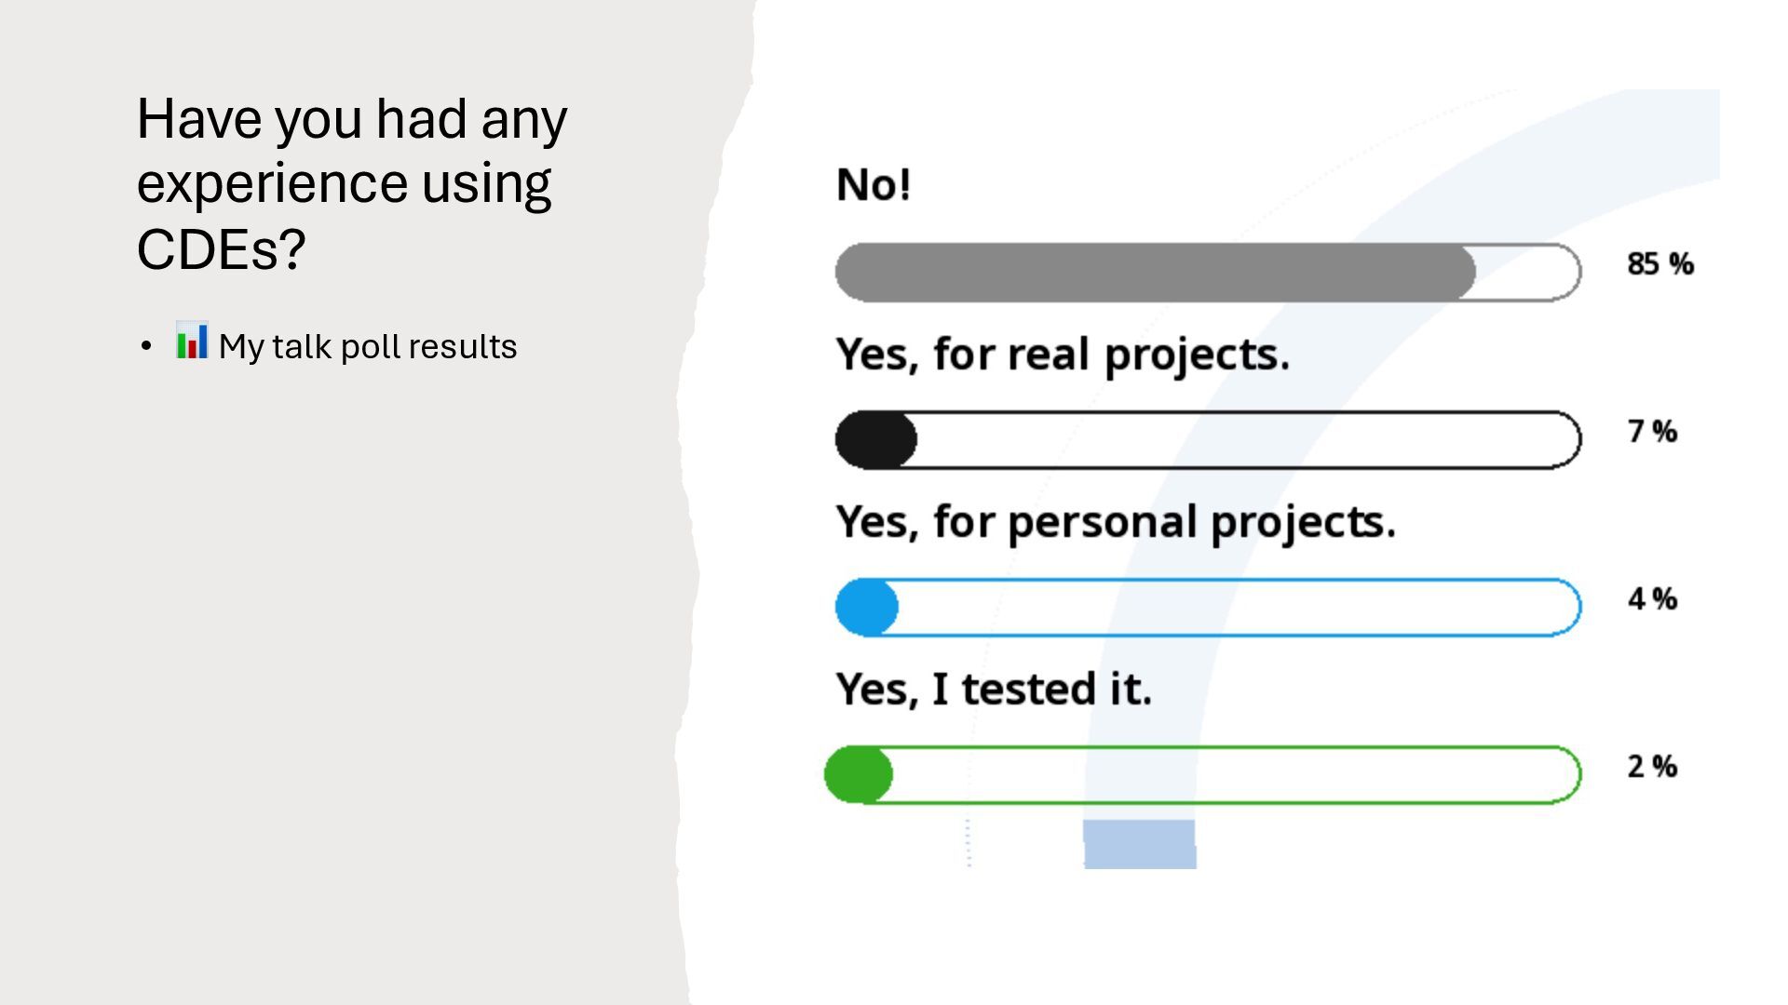Click the empty part of the black-outlined bar
The image size is (1788, 1005).
click(1248, 440)
